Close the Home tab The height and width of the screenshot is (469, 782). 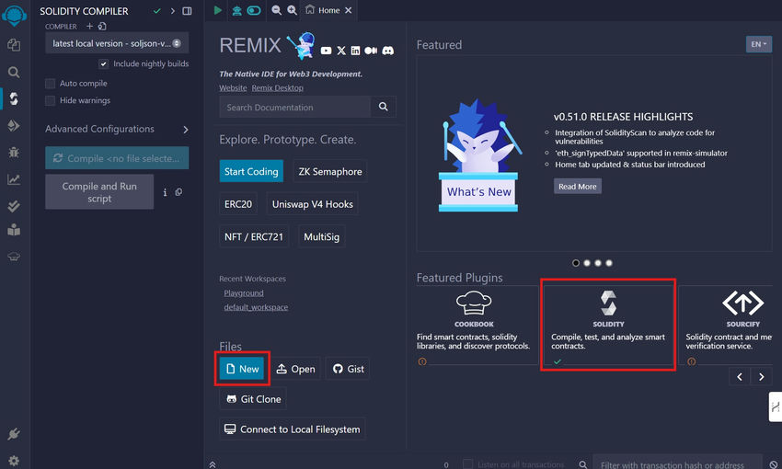[348, 10]
